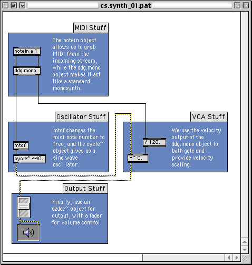Select the *~ 0. multiplier object
The width and height of the screenshot is (252, 265).
pos(138,158)
